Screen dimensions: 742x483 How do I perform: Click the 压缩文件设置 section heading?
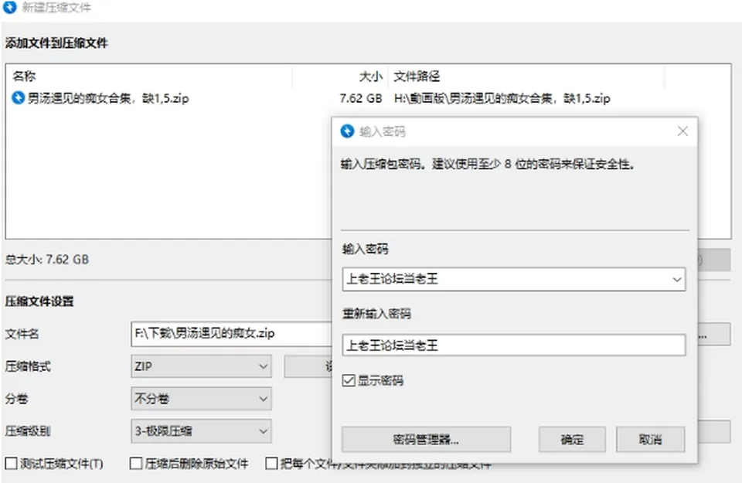click(x=39, y=301)
